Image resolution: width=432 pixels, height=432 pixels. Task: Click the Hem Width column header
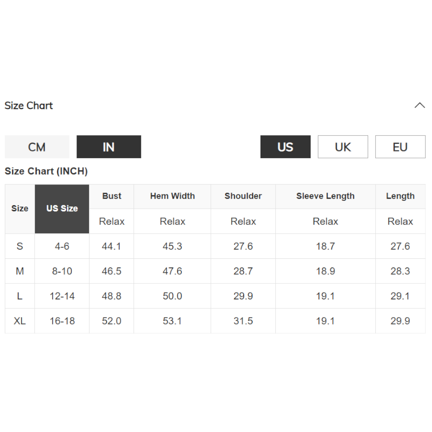tap(172, 196)
